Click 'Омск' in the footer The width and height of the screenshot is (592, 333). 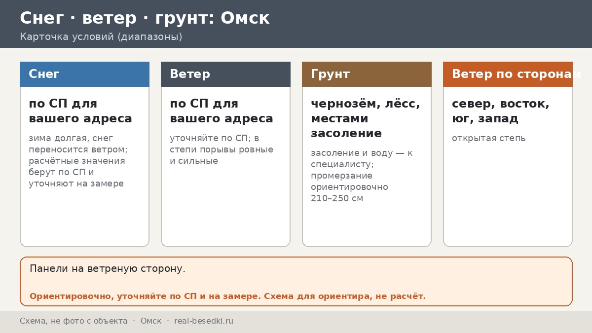151,321
